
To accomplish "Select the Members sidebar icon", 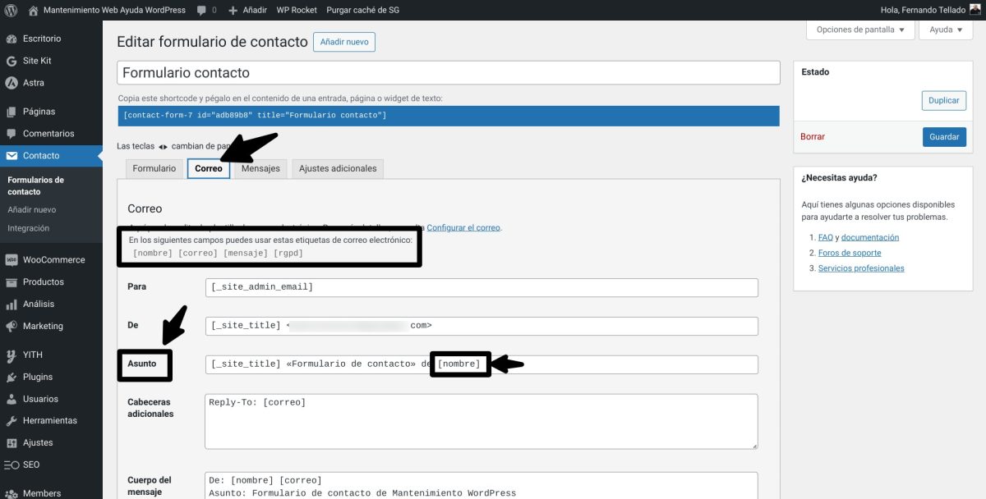I will [x=12, y=492].
